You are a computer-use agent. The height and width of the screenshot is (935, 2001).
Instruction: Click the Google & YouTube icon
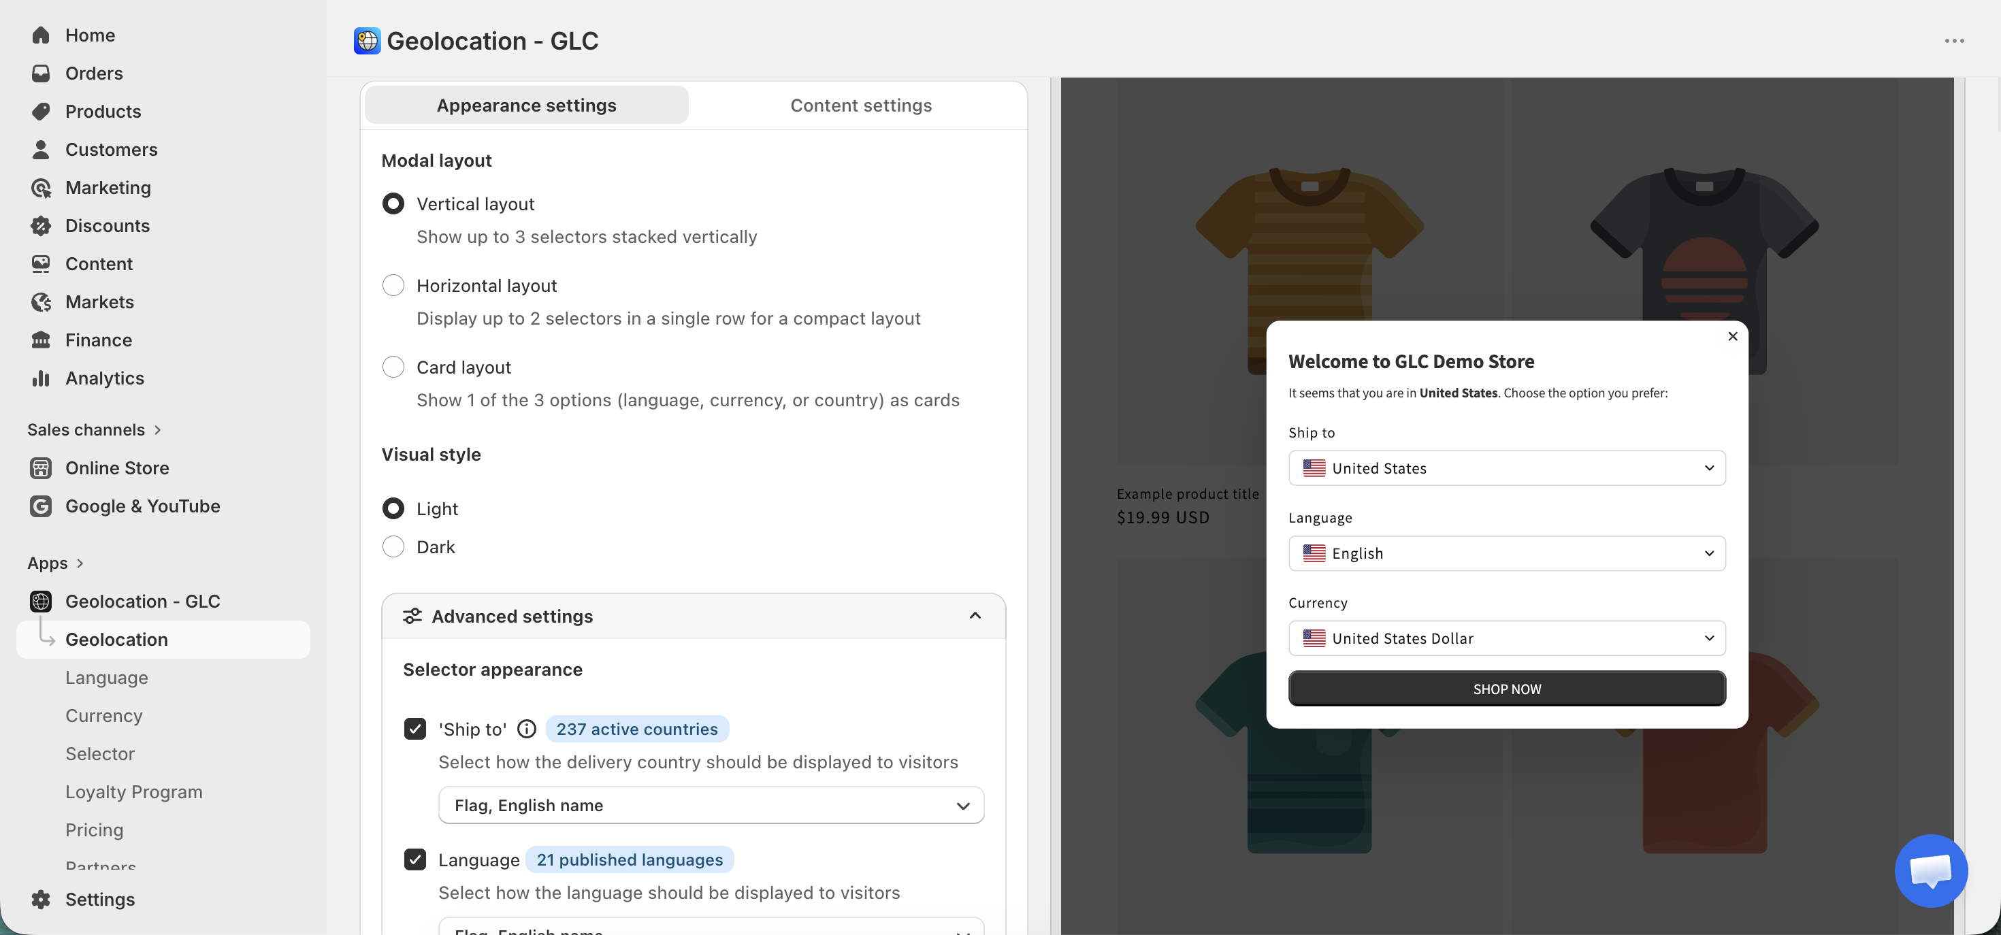click(x=40, y=506)
